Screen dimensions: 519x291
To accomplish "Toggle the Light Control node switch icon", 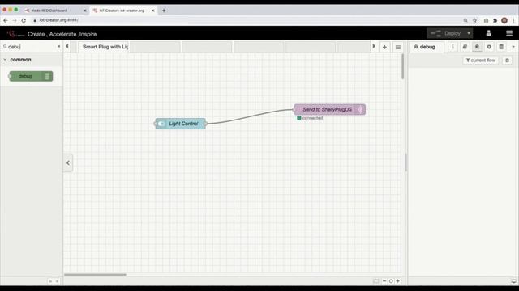I will click(161, 124).
